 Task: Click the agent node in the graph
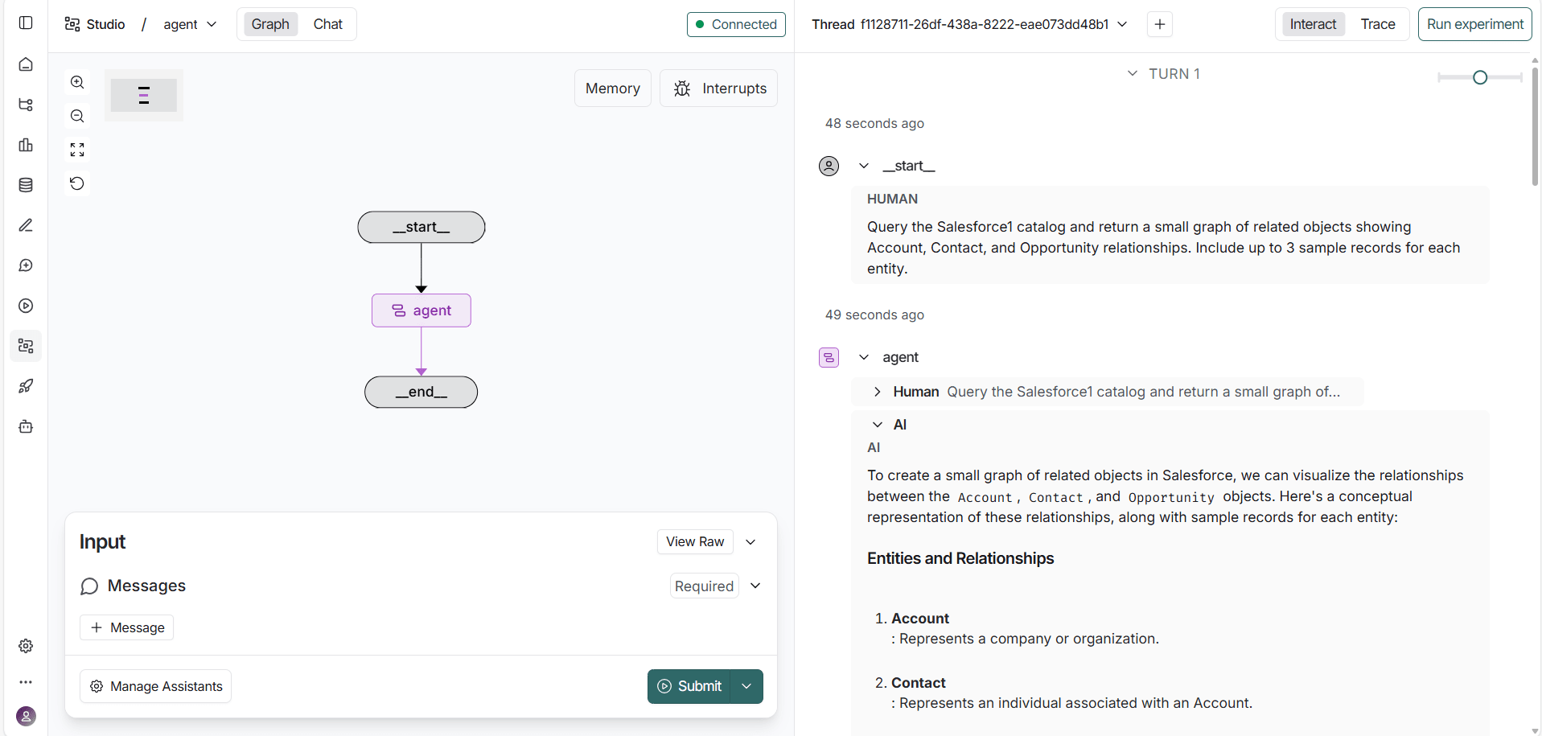pyautogui.click(x=421, y=310)
